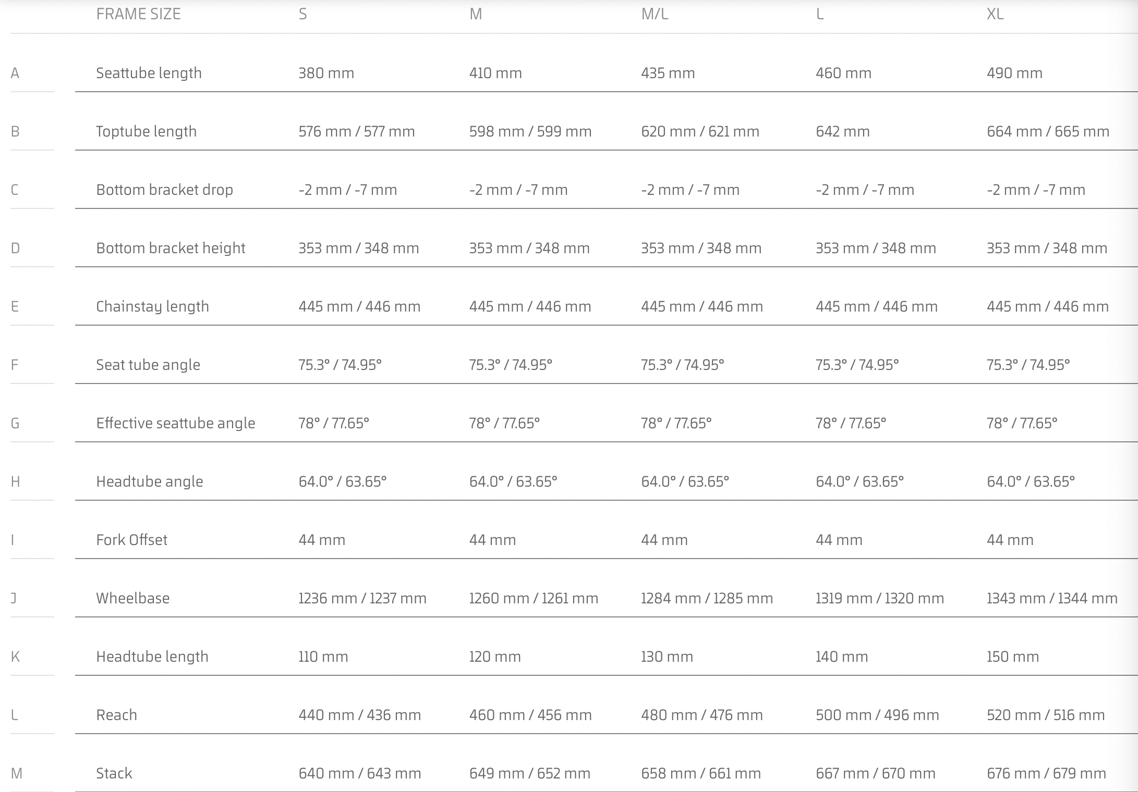The width and height of the screenshot is (1138, 792).
Task: Click Stack value 640 mm / 643 mm
Action: tap(360, 773)
